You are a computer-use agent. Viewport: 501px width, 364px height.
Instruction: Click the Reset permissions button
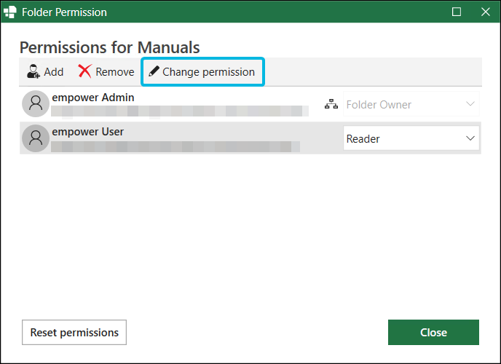click(74, 333)
